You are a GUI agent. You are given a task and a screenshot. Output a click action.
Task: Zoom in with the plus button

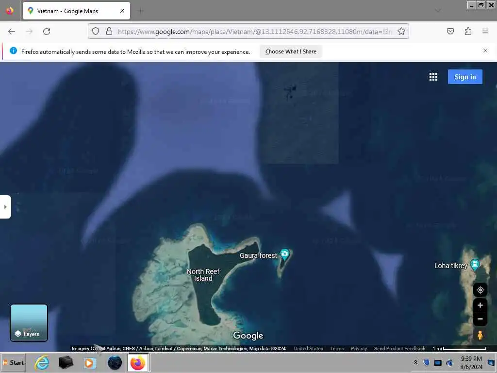[x=480, y=305]
